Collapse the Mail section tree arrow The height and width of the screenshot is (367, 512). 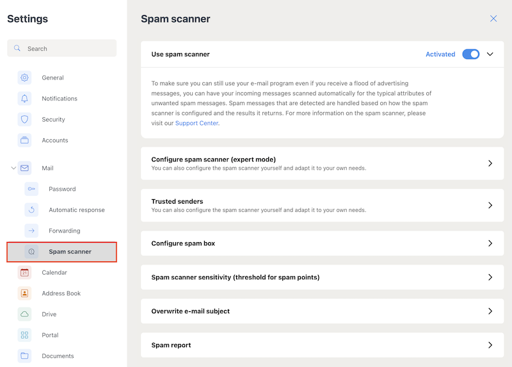(13, 168)
